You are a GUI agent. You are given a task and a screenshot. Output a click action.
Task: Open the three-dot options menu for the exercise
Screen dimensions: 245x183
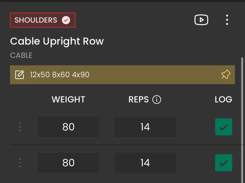click(227, 20)
